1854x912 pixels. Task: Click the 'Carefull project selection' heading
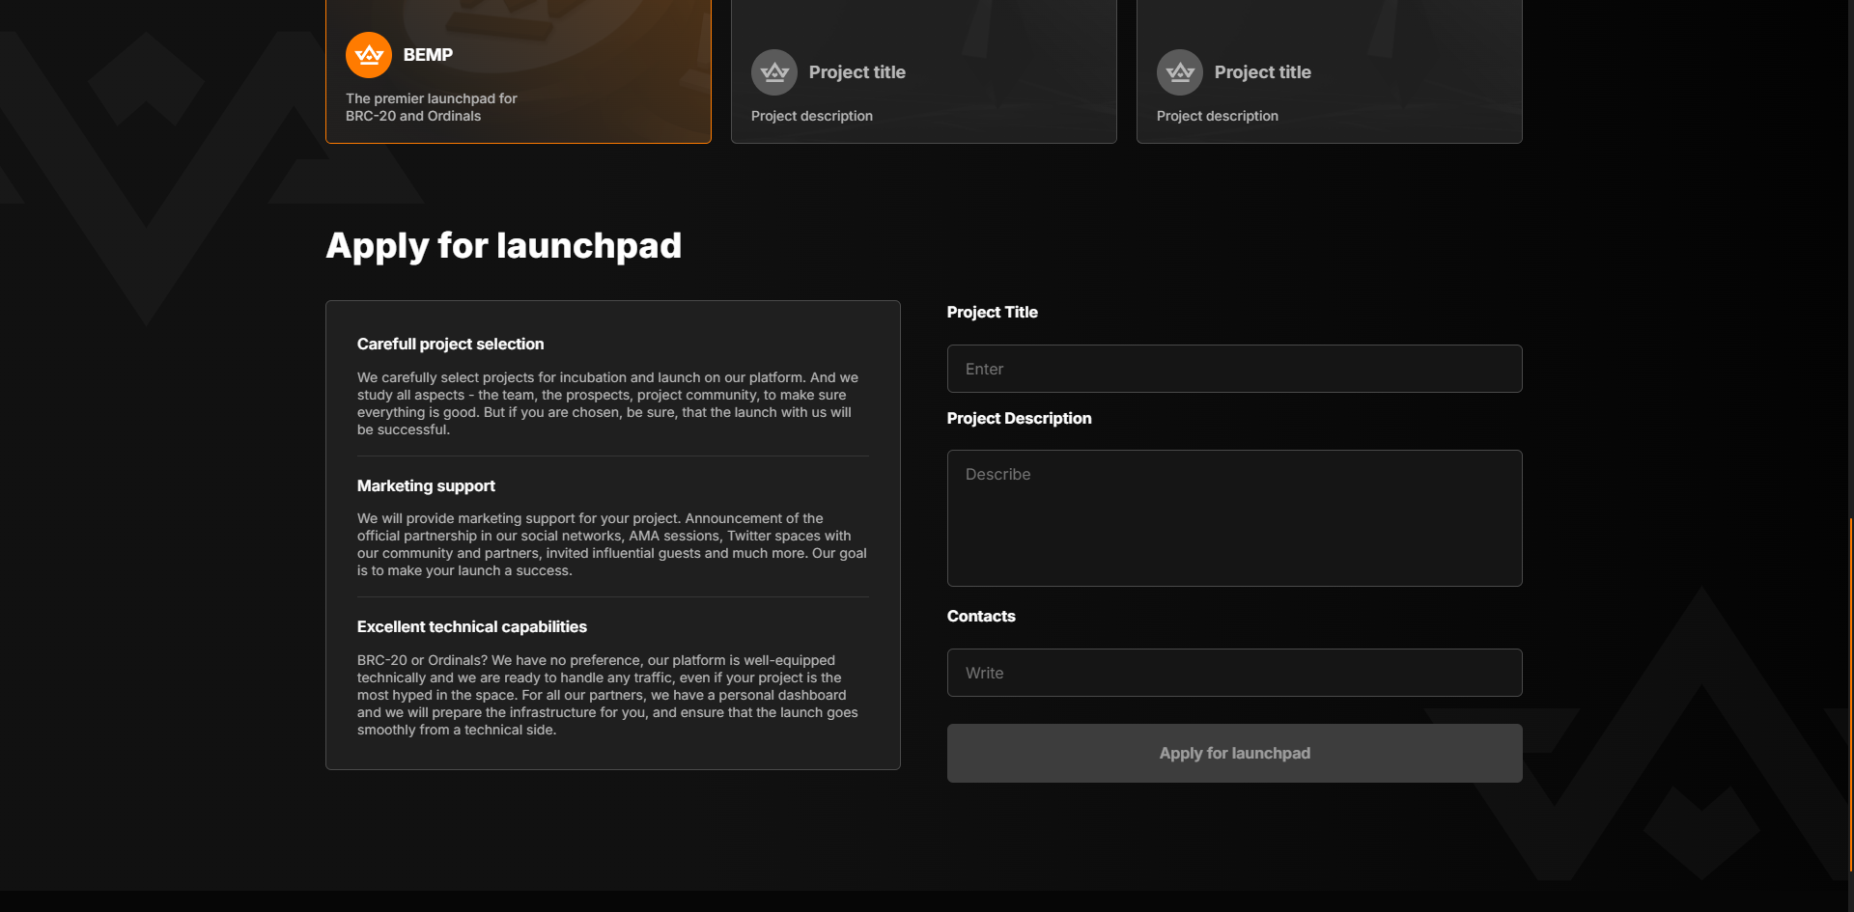coord(450,345)
